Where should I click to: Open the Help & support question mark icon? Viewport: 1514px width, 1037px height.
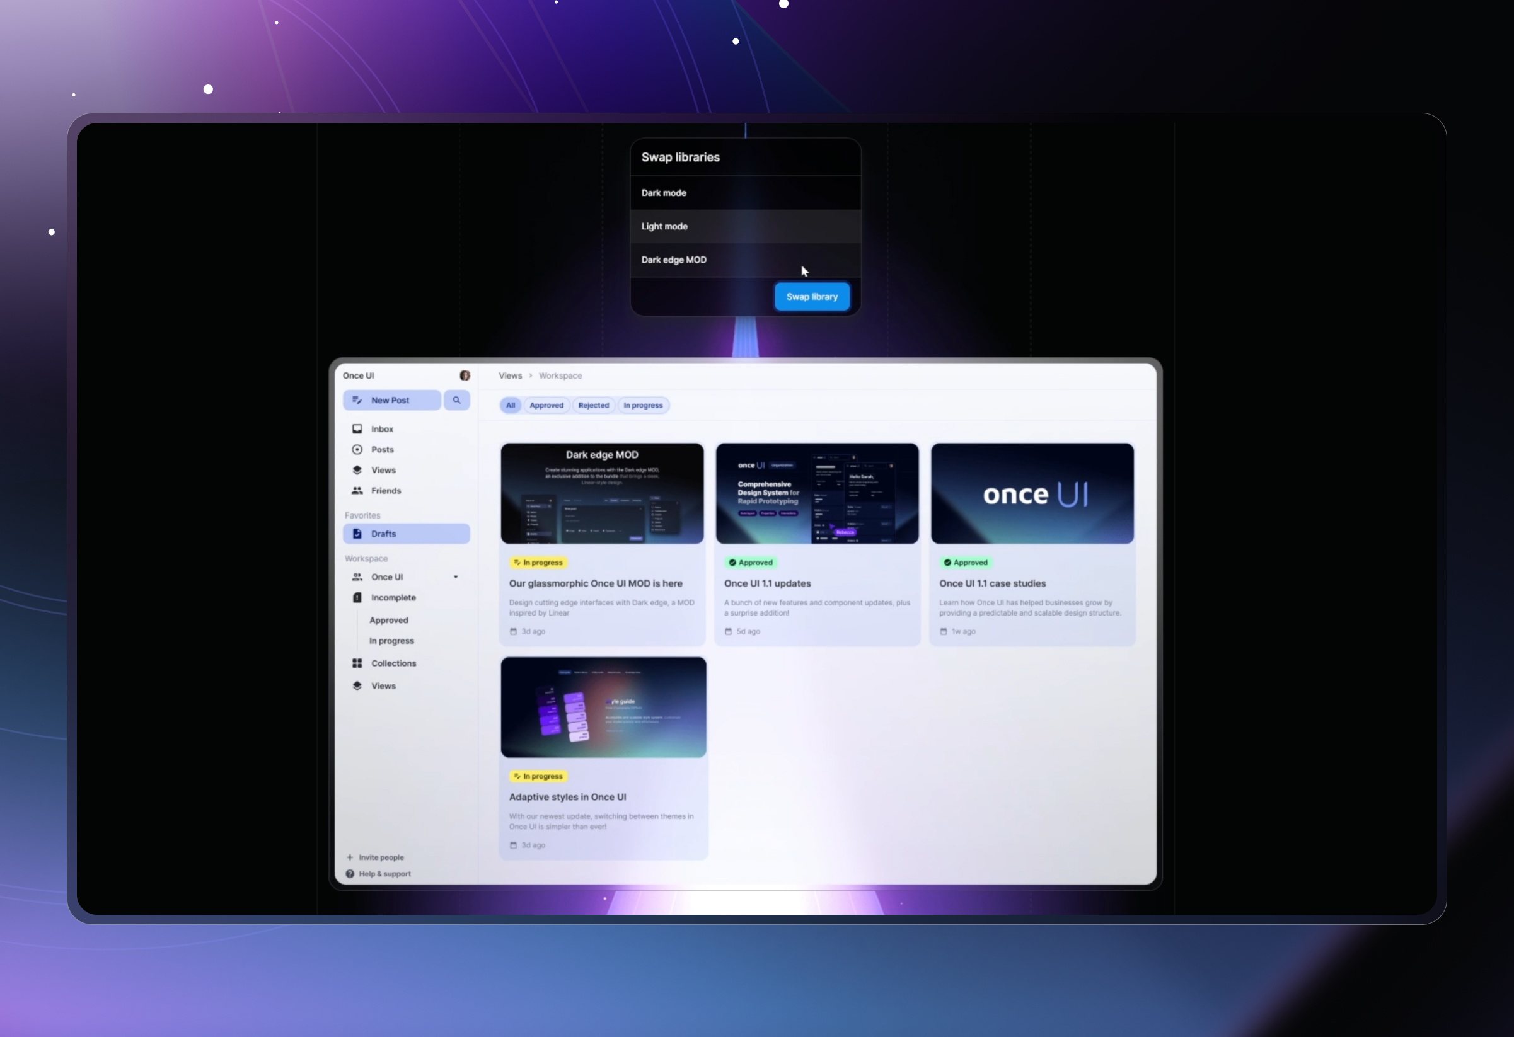click(350, 874)
